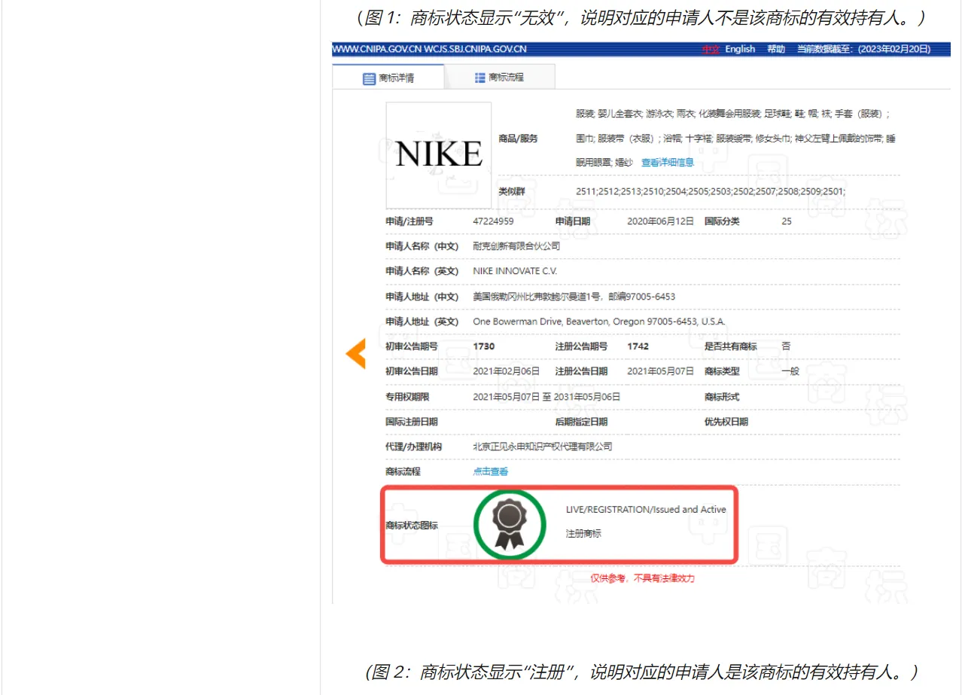Click the red disclaimer 仅供参考，不具有法律效力
The width and height of the screenshot is (962, 695).
[642, 578]
